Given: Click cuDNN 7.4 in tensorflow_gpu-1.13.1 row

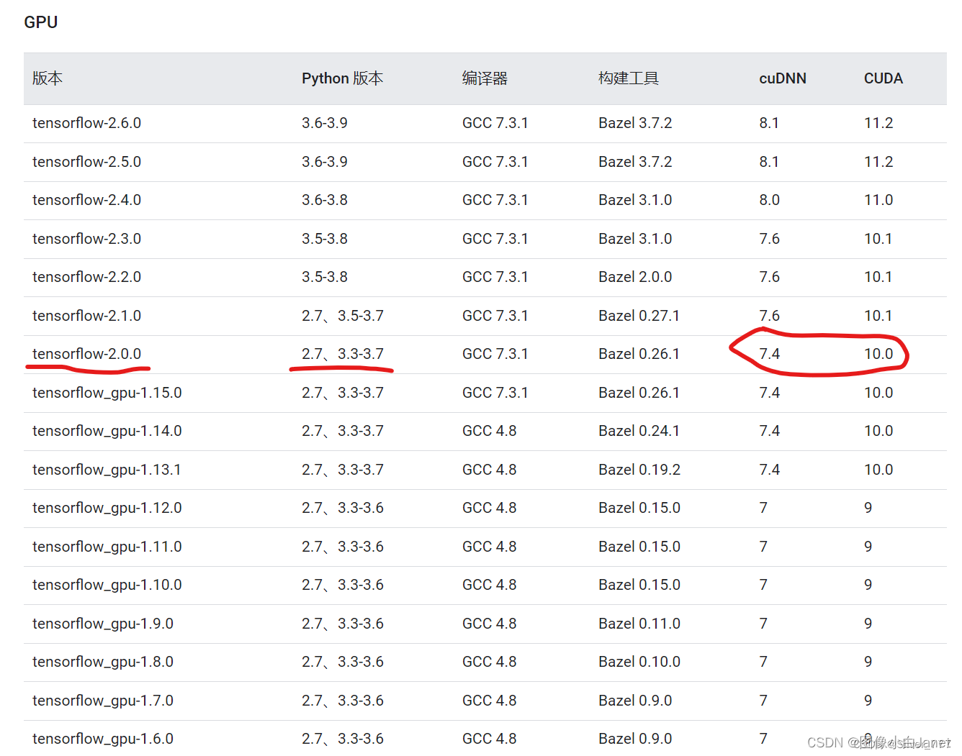Looking at the screenshot, I should click(x=769, y=470).
